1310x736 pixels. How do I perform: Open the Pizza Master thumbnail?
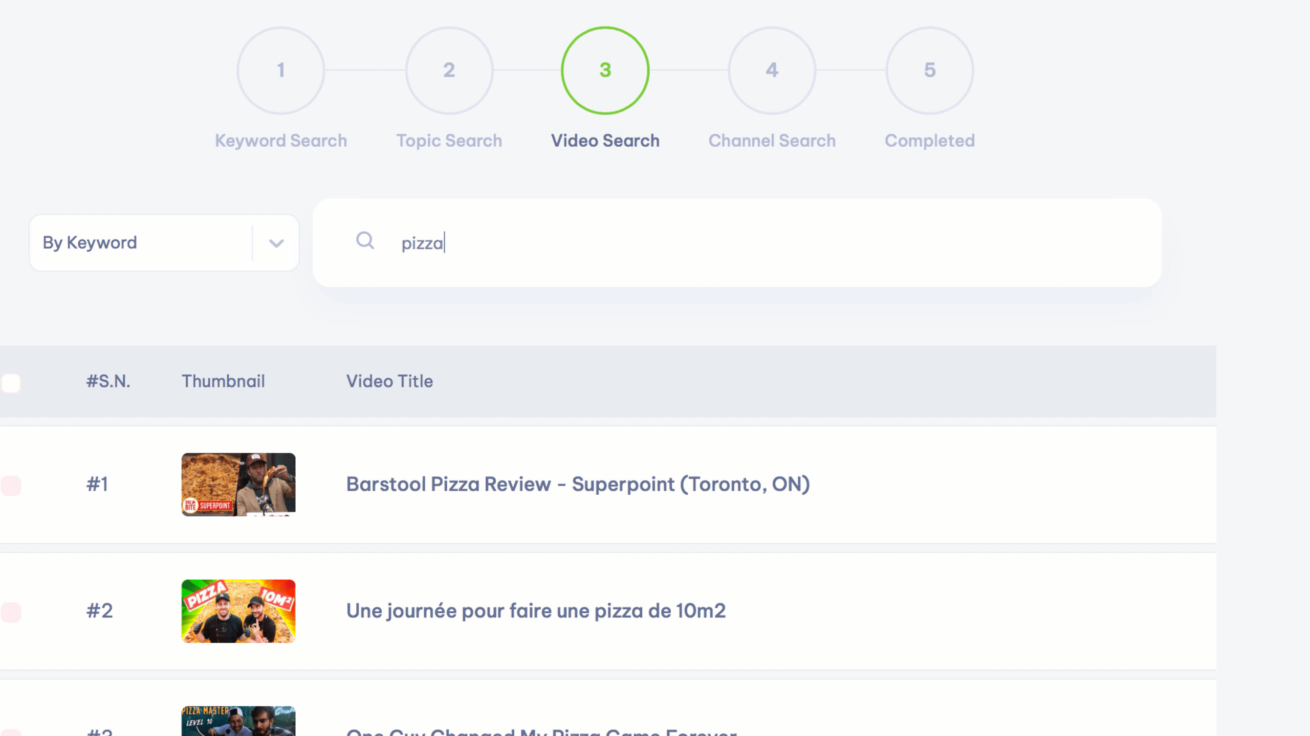(x=238, y=721)
